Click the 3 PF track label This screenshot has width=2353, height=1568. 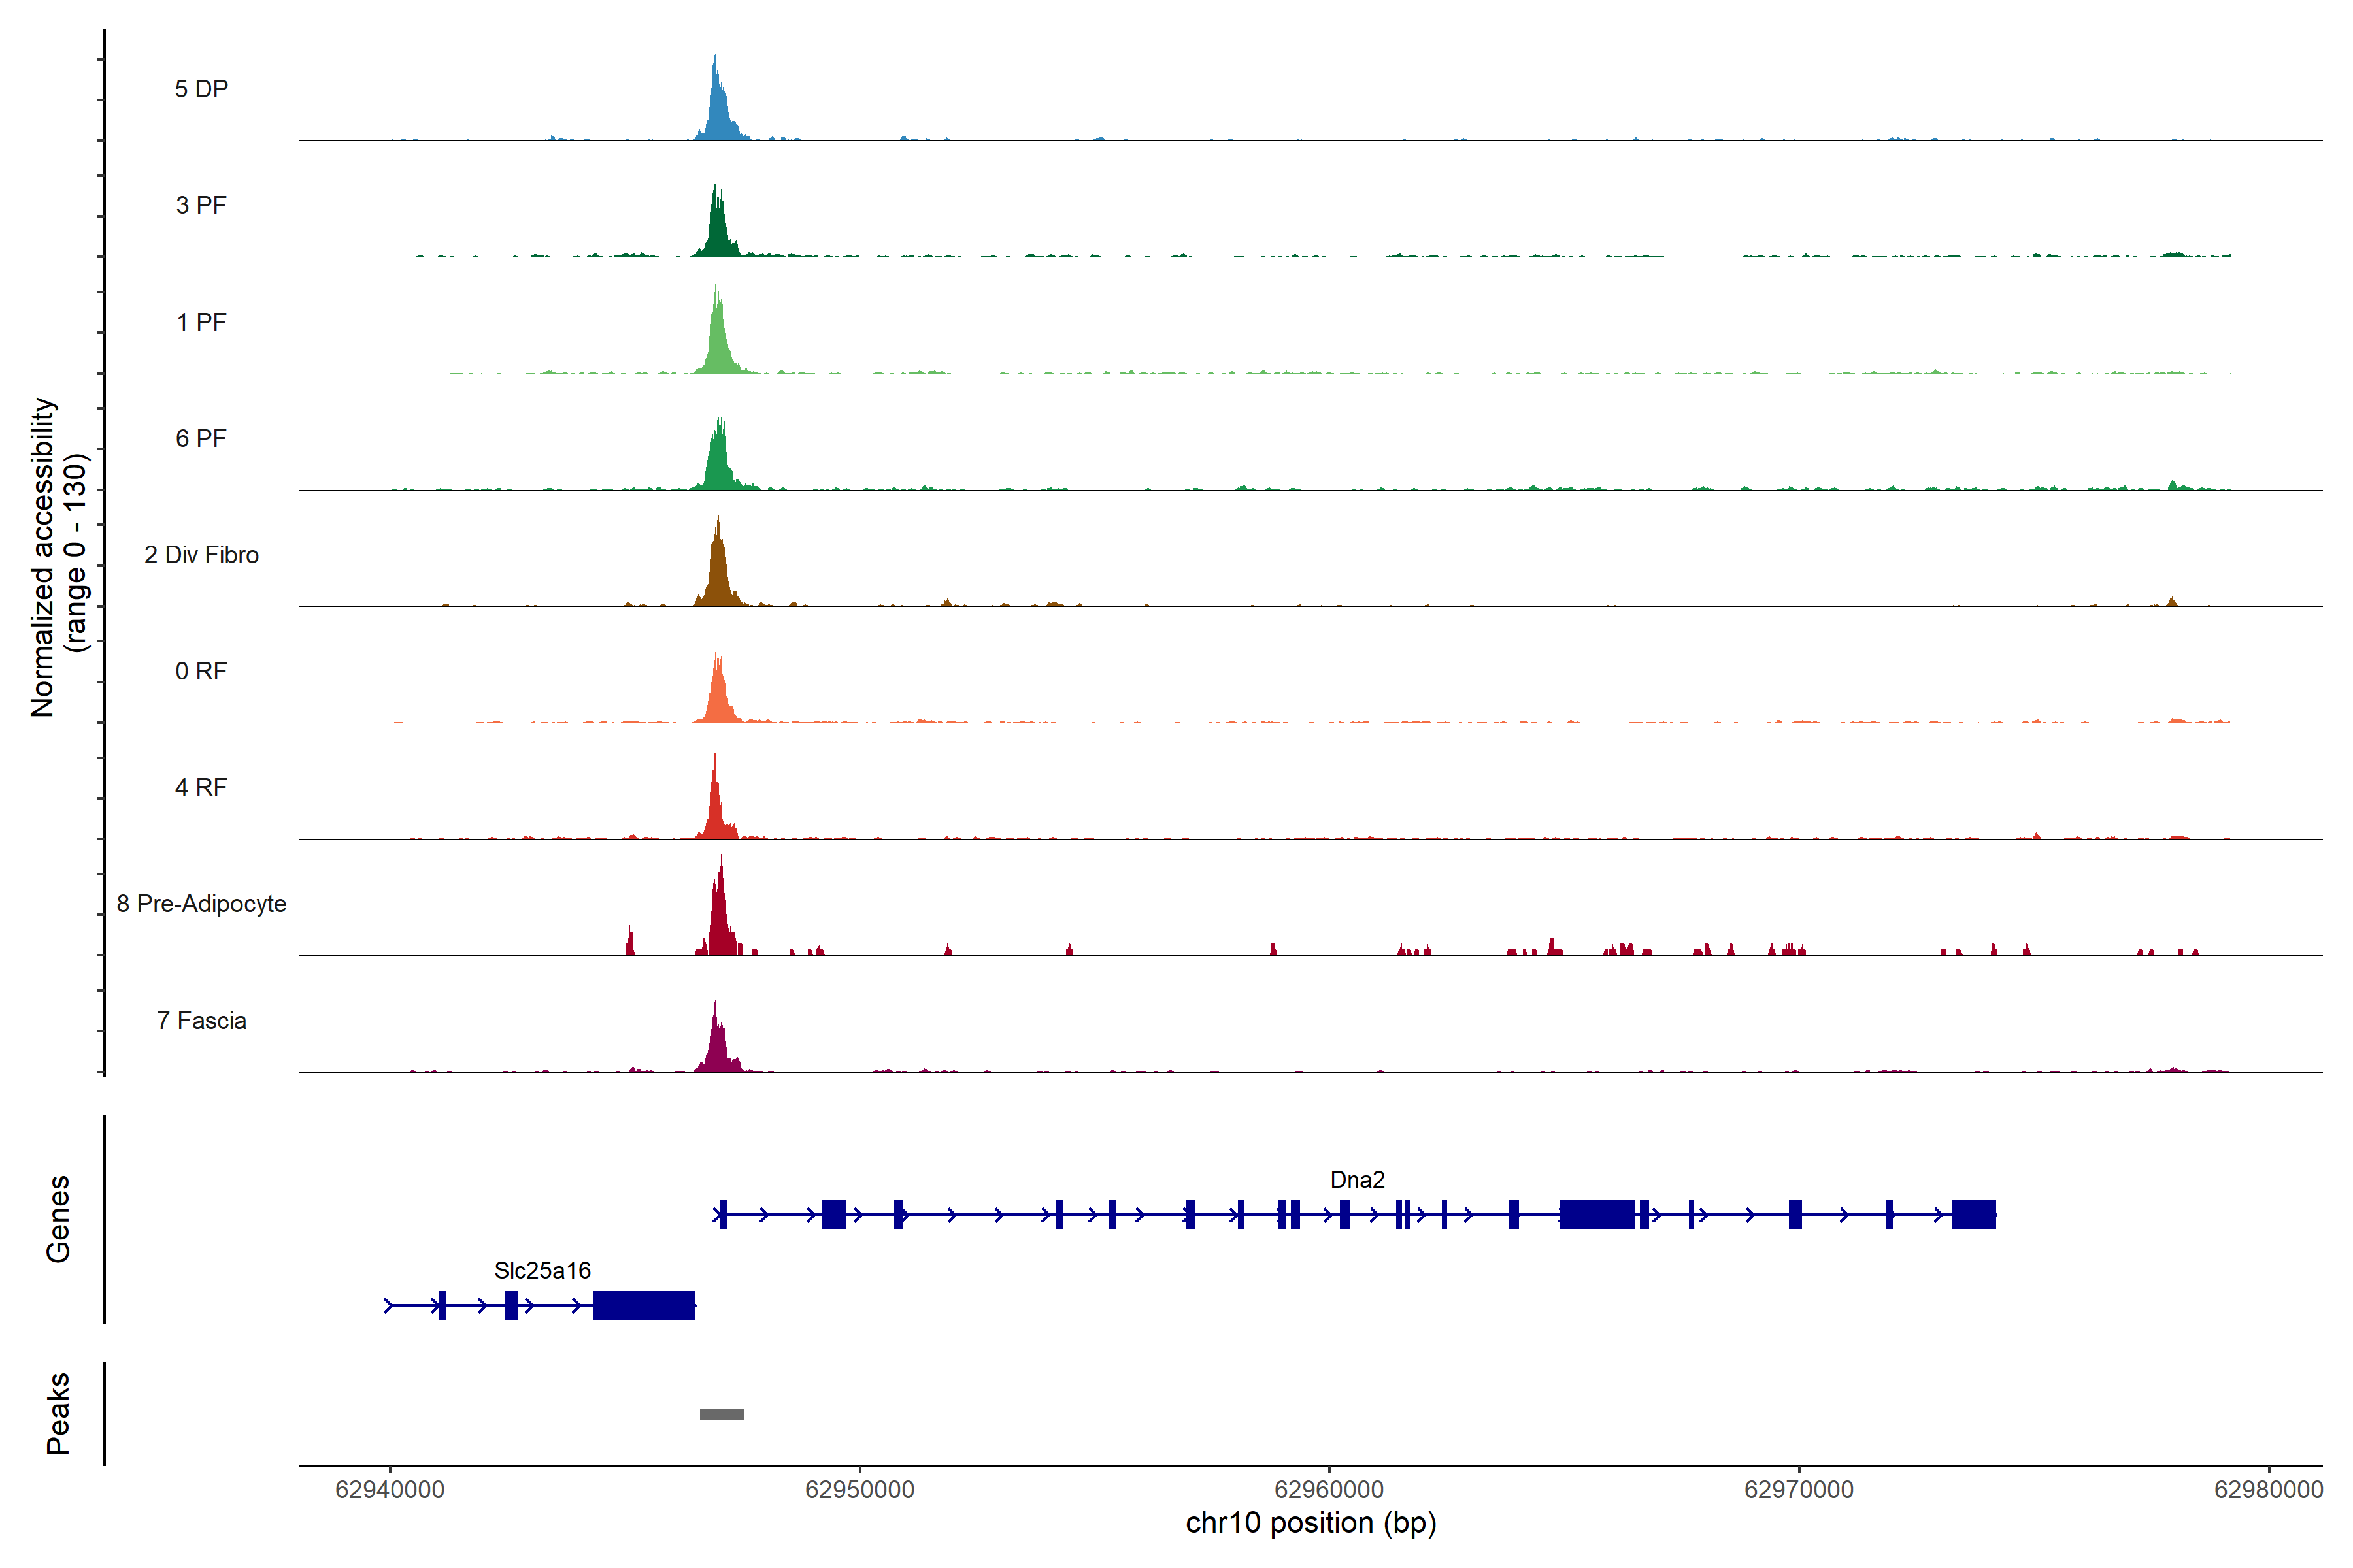pos(201,205)
